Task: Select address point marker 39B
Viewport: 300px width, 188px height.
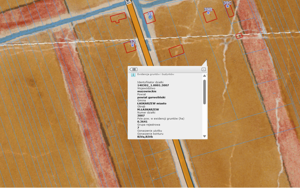Action: 208,13
